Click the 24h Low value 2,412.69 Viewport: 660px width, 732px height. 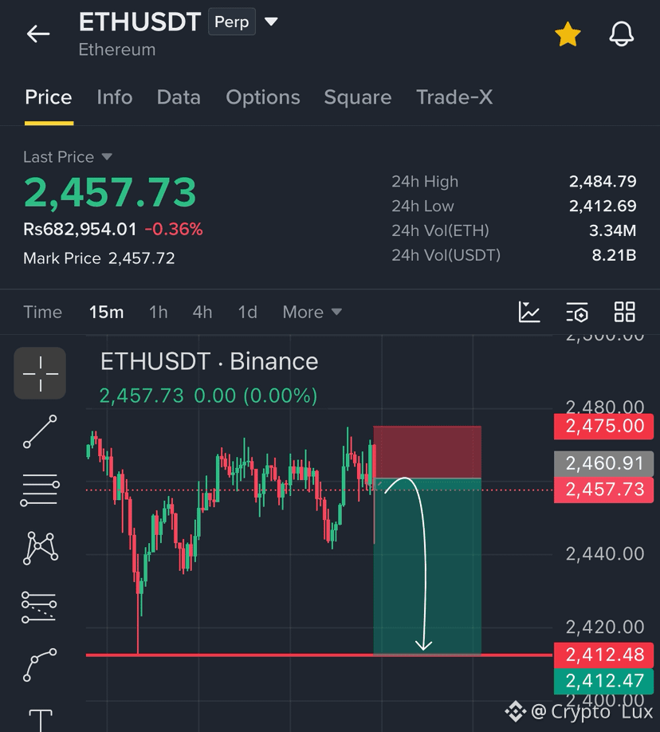[x=603, y=206]
